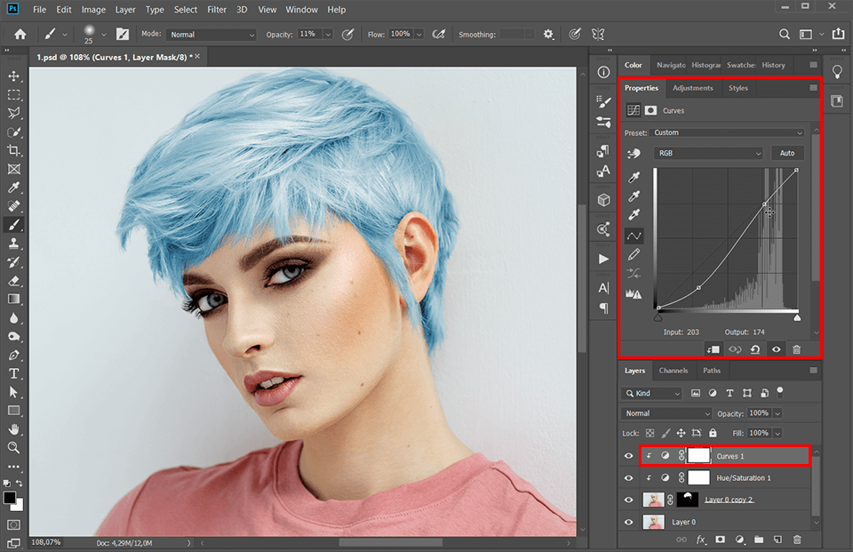Image resolution: width=853 pixels, height=552 pixels.
Task: Choose the Pen tool
Action: pyautogui.click(x=13, y=355)
